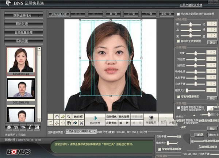The height and width of the screenshot is (158, 219).
Task: Click the 色彩平衡 value stepper field
Action: (211, 77)
